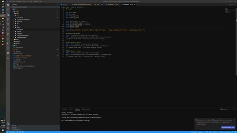This screenshot has height=133, width=237.
Task: Open the File menu
Action: [11, 1]
